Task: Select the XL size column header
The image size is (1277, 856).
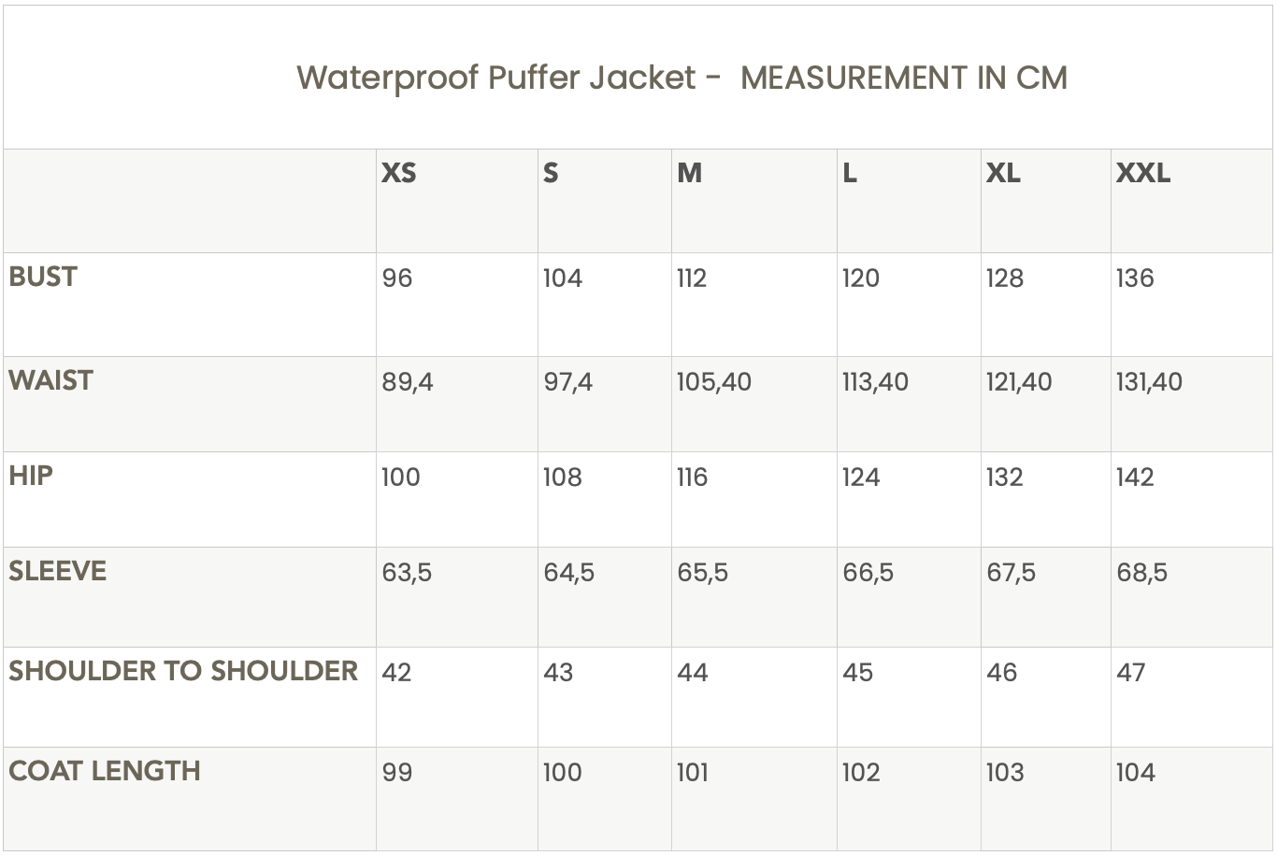Action: coord(1003,174)
